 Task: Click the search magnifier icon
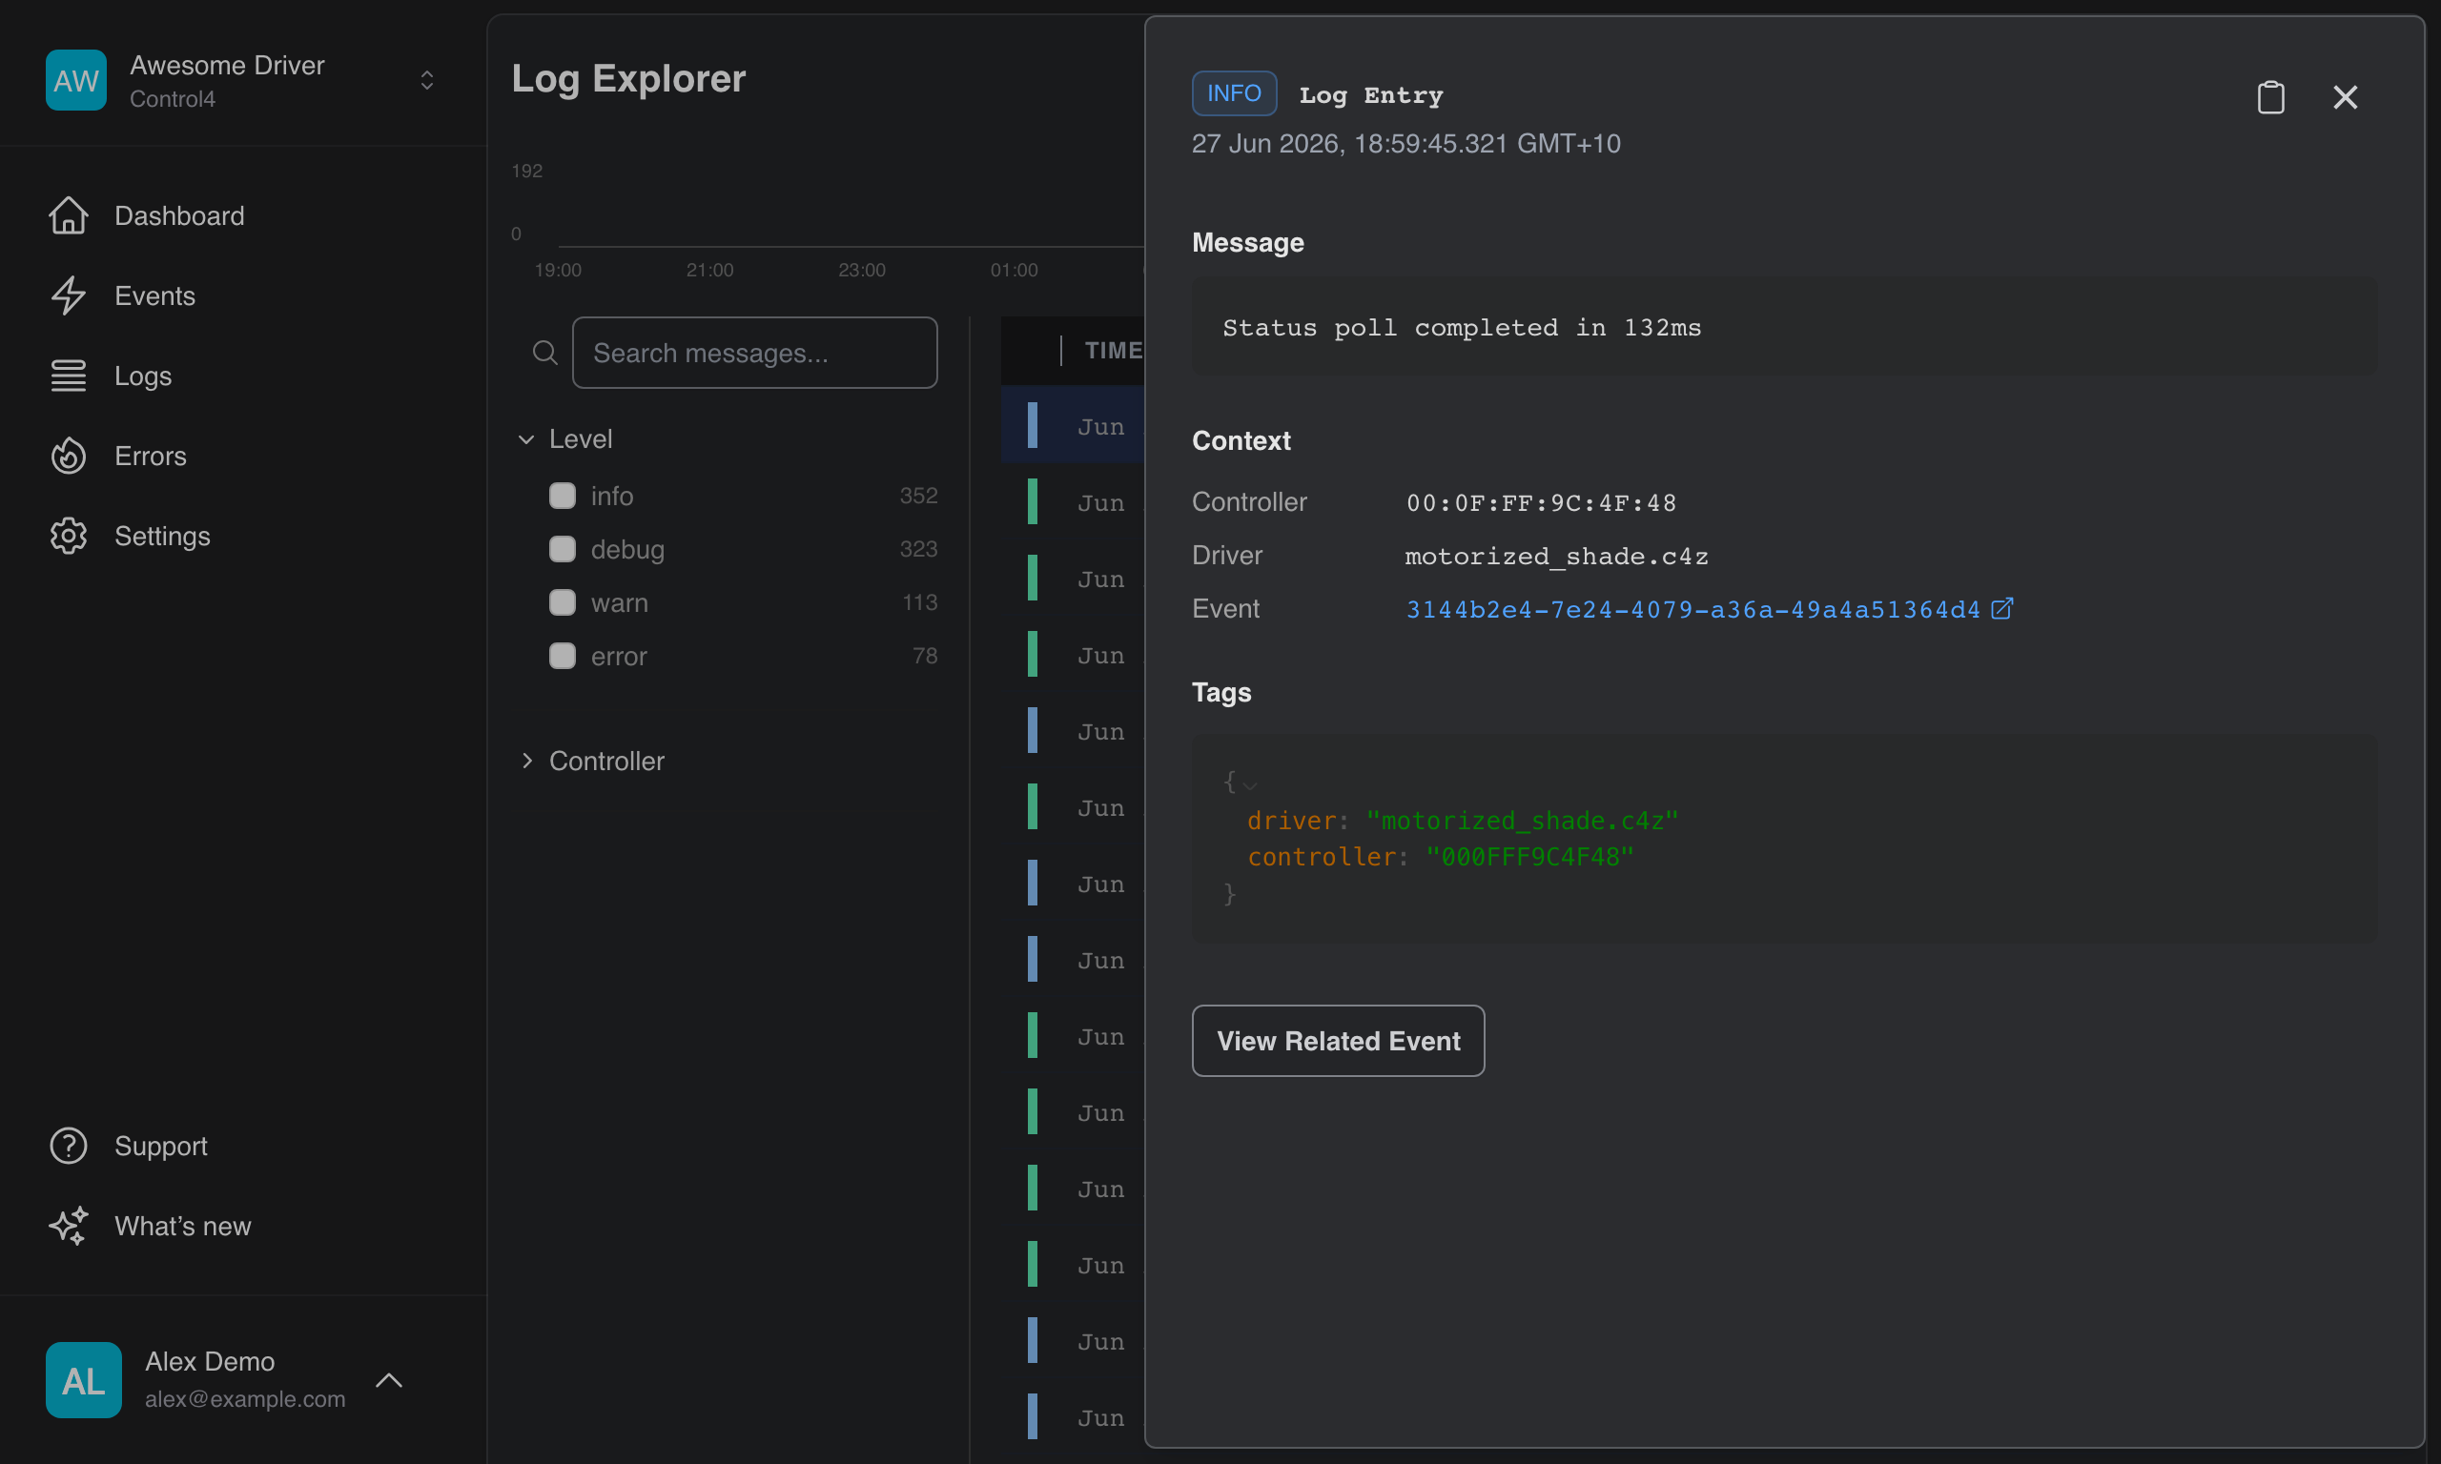(x=544, y=353)
